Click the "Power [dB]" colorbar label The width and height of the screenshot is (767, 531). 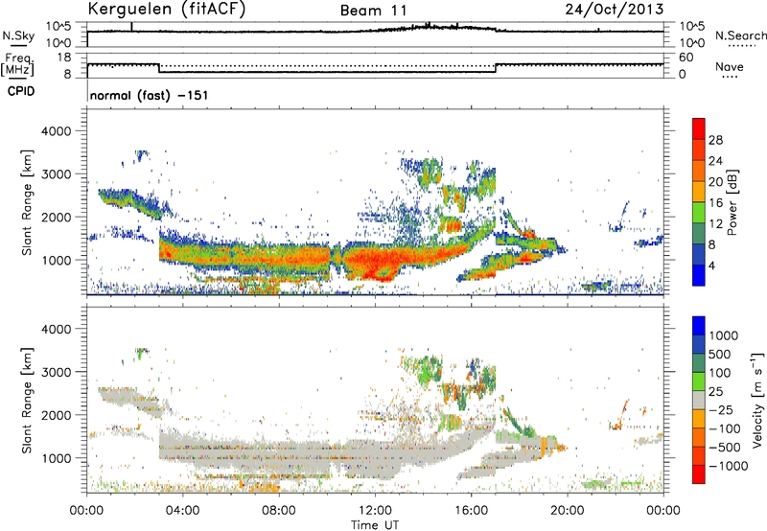(732, 202)
